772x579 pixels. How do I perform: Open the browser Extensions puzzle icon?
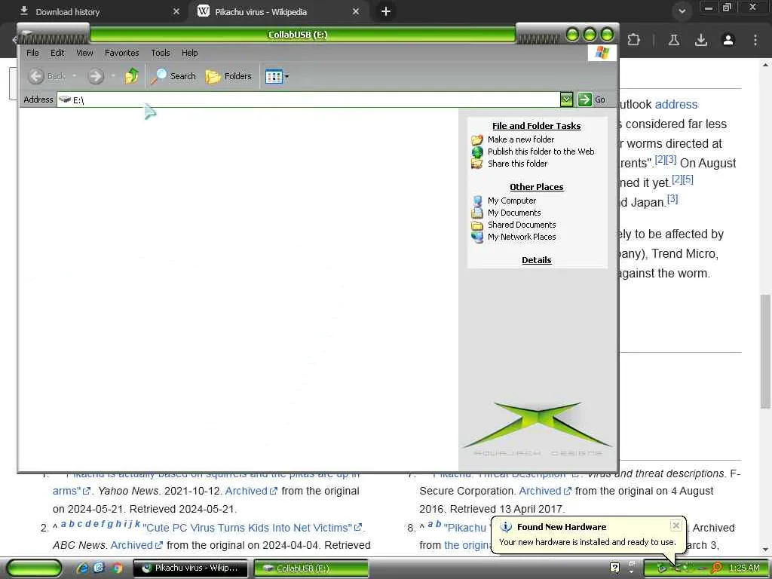point(633,40)
